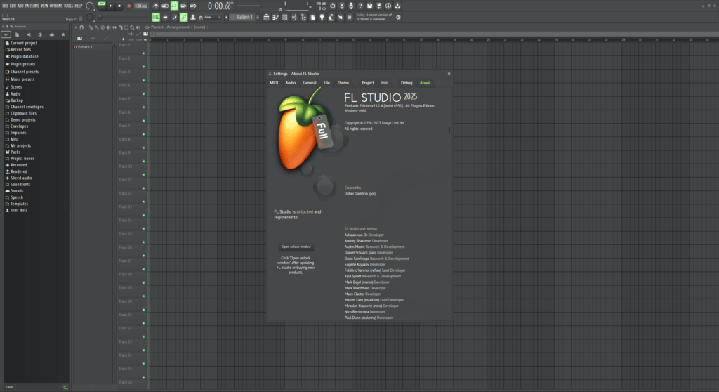Toggle the highlighted countdown before recording button
The height and width of the screenshot is (392, 719).
tap(174, 6)
